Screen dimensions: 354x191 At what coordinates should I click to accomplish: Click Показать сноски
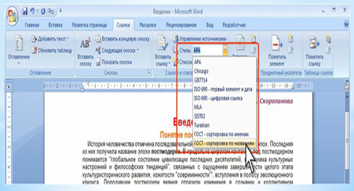click(113, 62)
